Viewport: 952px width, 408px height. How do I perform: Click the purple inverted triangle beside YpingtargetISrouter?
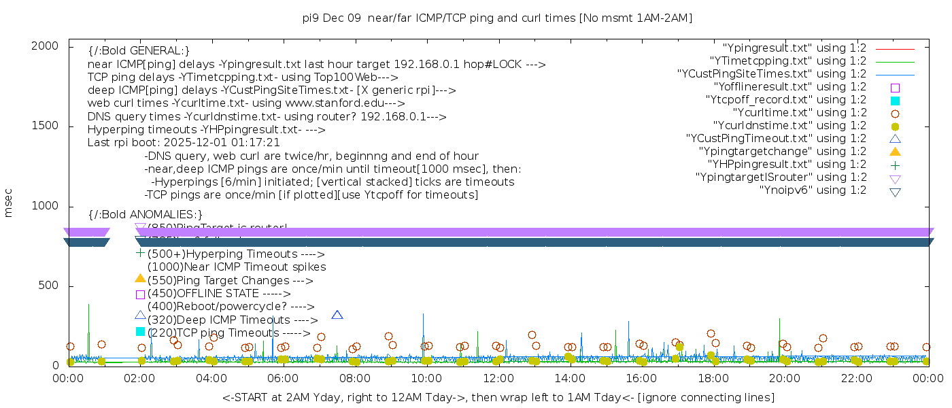pyautogui.click(x=895, y=178)
